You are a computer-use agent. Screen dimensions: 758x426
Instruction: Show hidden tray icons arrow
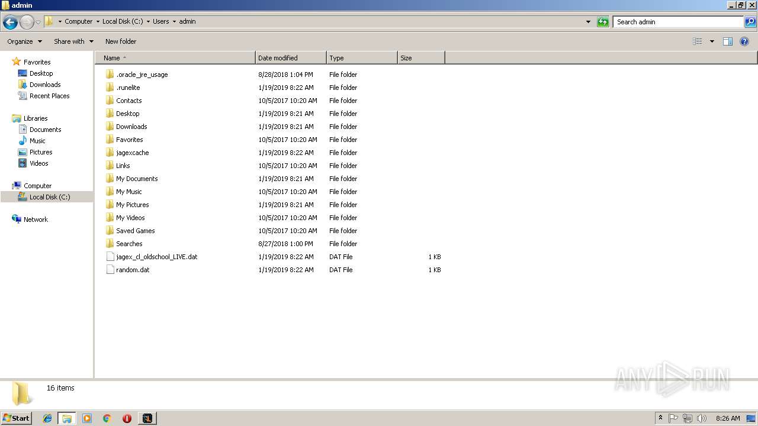point(661,418)
